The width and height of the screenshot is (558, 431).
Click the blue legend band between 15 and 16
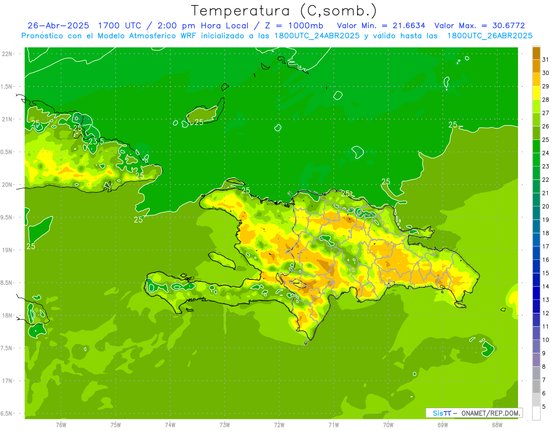[x=536, y=266]
